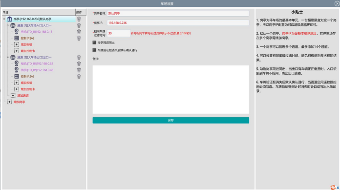
Task: Delete the 岗亭 192.168.0.236 row via its trash icon
Action: [79, 19]
